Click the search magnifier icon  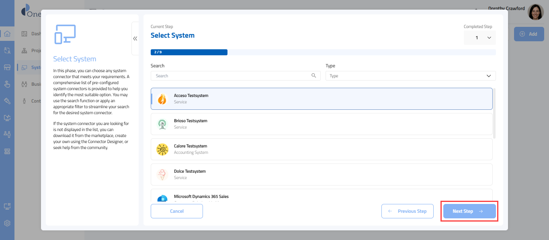(x=314, y=76)
